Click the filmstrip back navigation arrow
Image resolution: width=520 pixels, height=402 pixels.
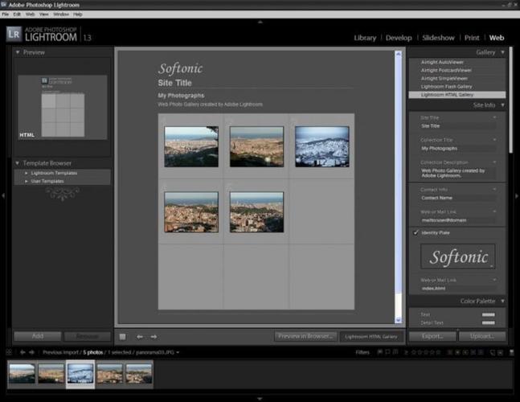point(23,352)
